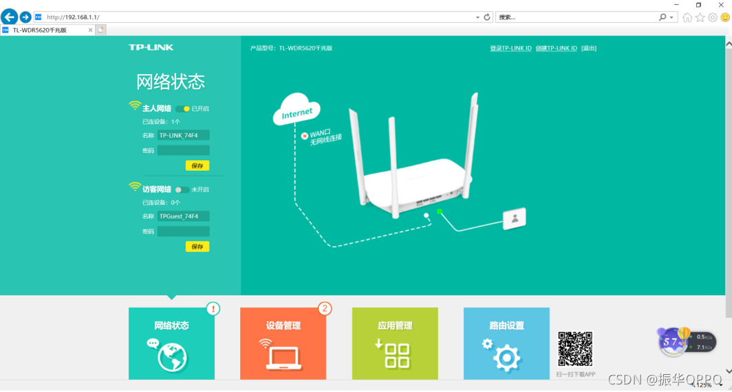732x392 pixels.
Task: Click the connected device user icon
Action: pyautogui.click(x=515, y=218)
